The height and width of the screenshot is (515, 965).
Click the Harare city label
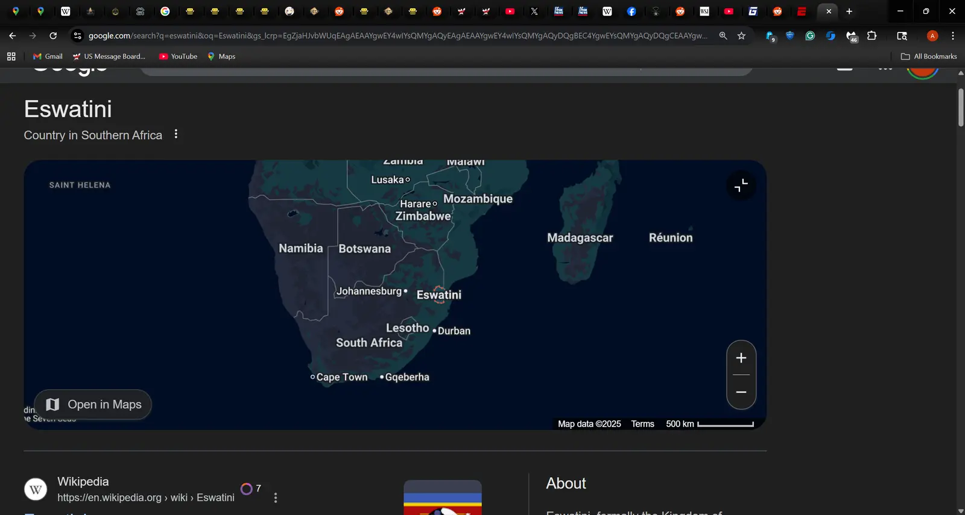tap(416, 204)
